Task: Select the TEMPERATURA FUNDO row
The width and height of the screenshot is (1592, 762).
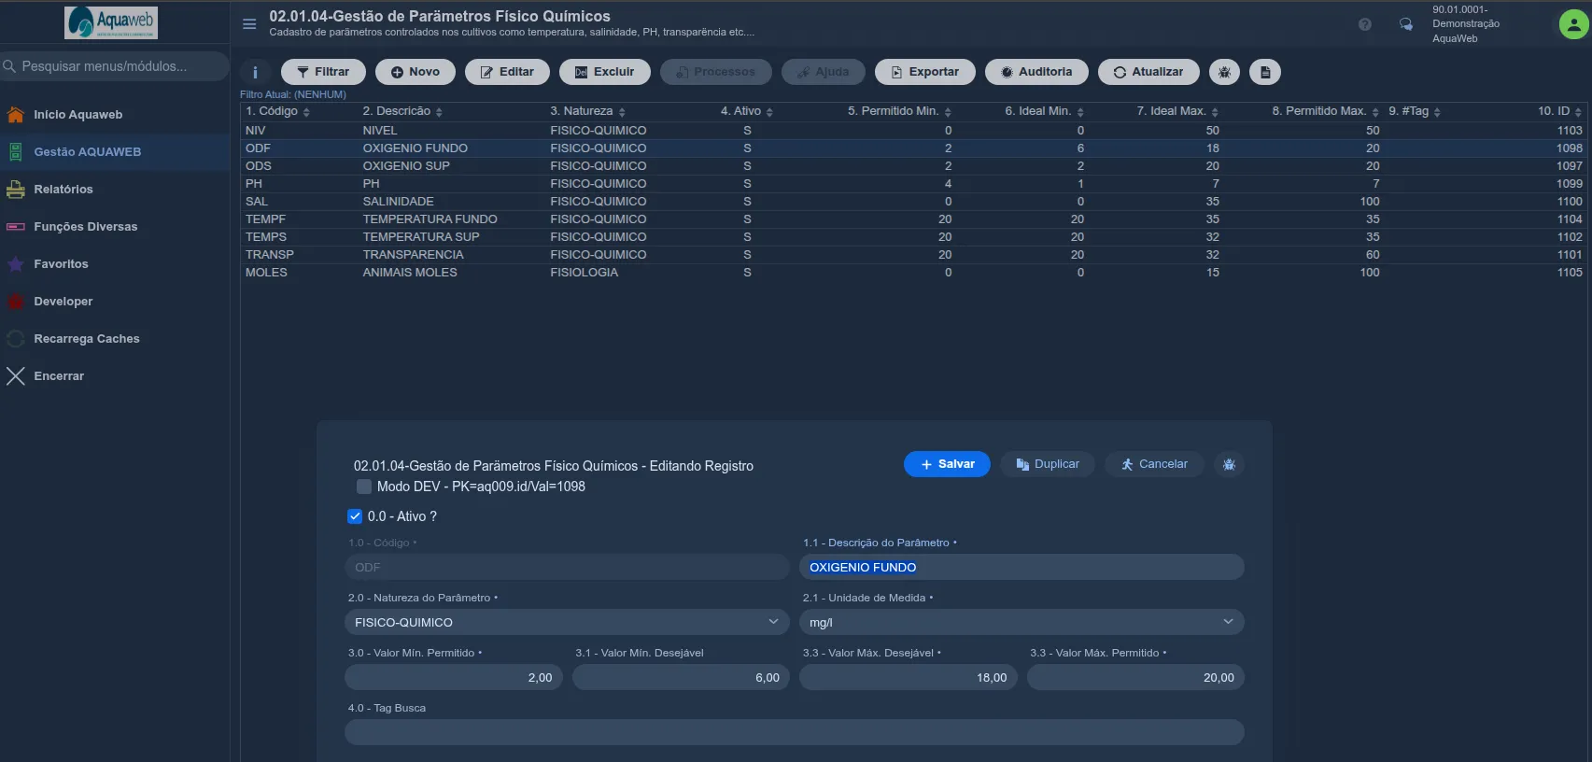Action: pyautogui.click(x=914, y=219)
